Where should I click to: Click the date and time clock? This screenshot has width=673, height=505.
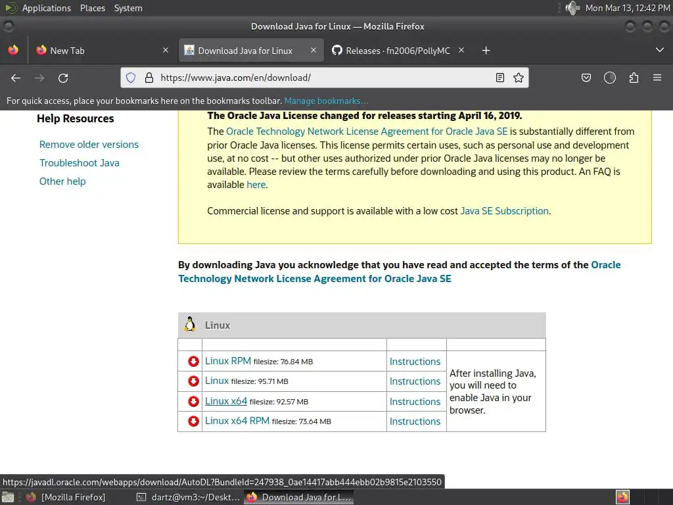click(x=628, y=8)
